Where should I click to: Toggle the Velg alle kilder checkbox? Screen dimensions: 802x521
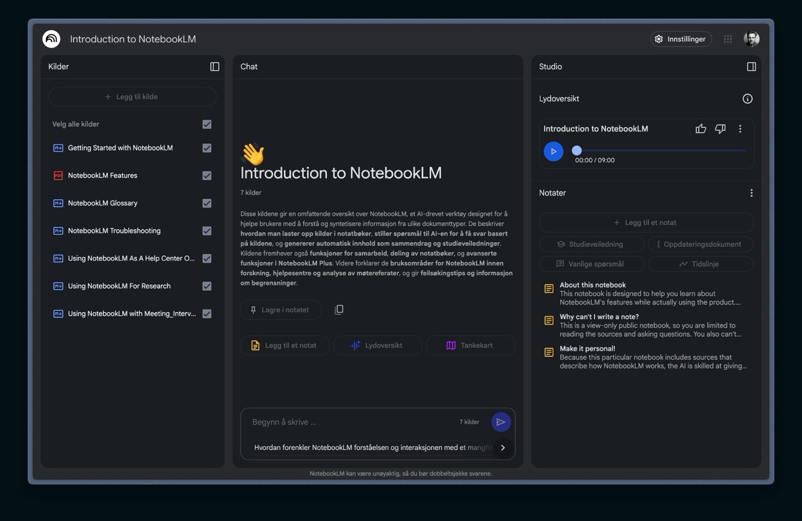click(207, 125)
